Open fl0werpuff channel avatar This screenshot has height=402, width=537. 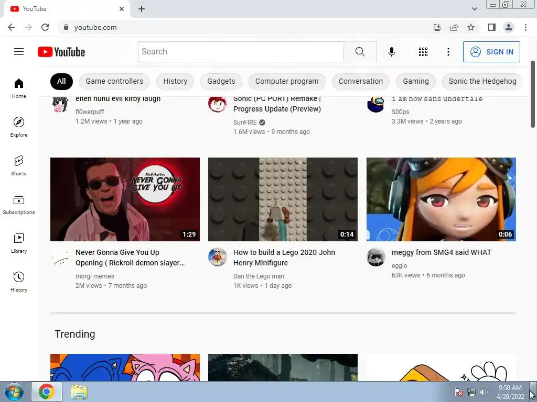61,104
